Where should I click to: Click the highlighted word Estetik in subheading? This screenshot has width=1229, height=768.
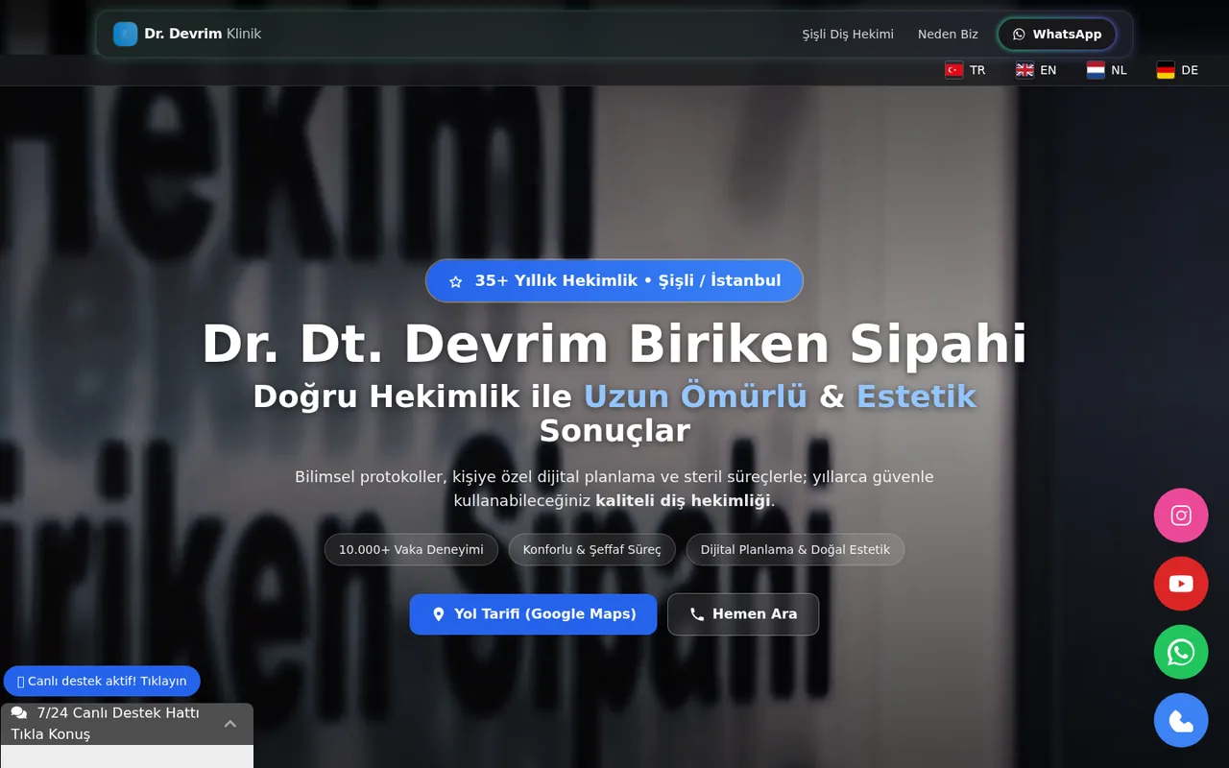coord(916,396)
